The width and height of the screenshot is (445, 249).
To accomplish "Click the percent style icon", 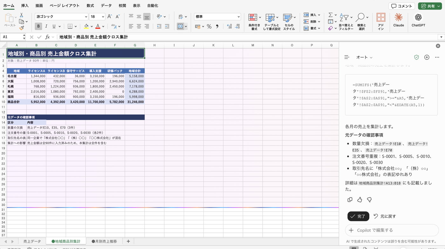I will point(209,26).
